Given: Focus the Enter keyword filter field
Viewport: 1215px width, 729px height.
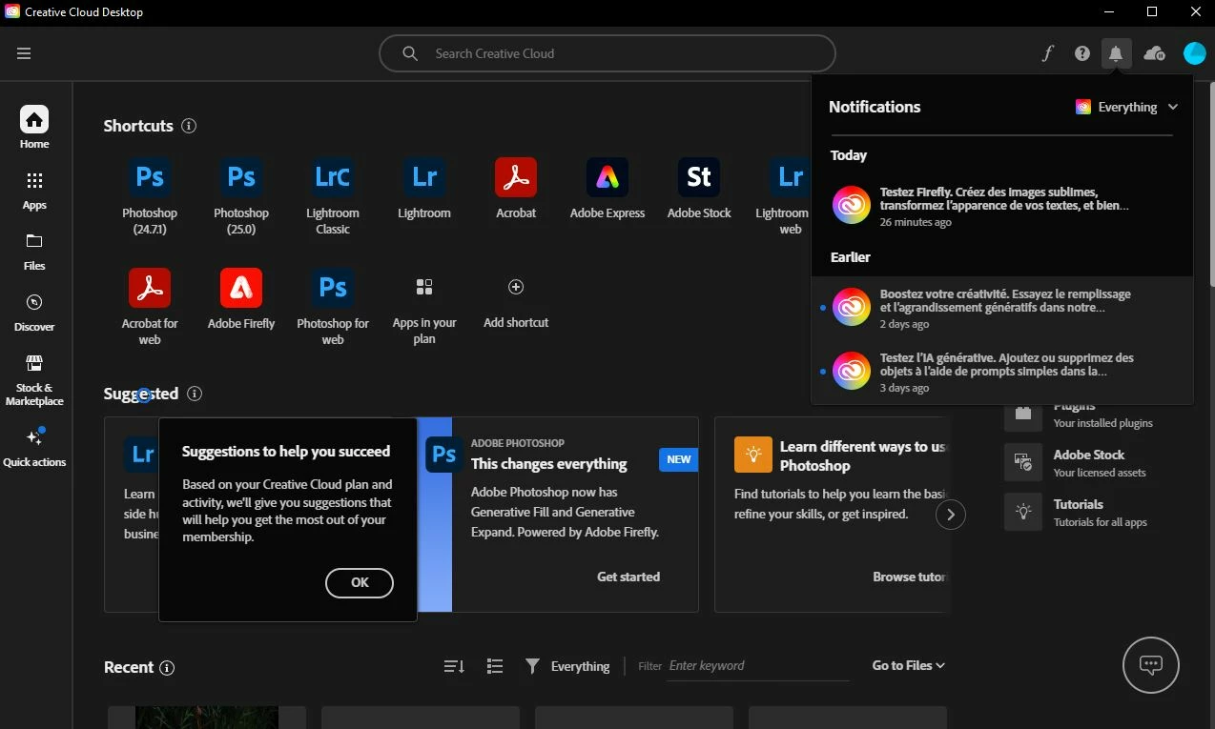Looking at the screenshot, I should pos(758,666).
